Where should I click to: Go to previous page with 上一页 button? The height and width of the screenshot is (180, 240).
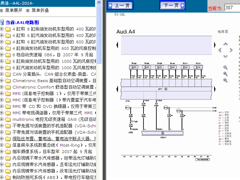[120, 5]
